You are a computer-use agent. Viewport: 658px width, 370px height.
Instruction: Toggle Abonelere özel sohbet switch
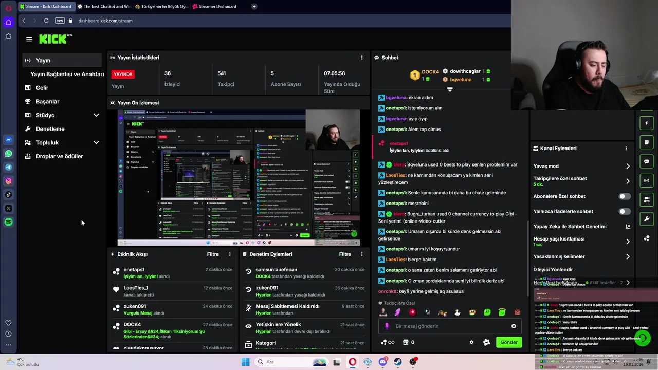point(624,196)
